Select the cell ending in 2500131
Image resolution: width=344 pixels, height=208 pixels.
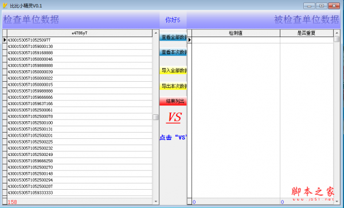point(80,129)
